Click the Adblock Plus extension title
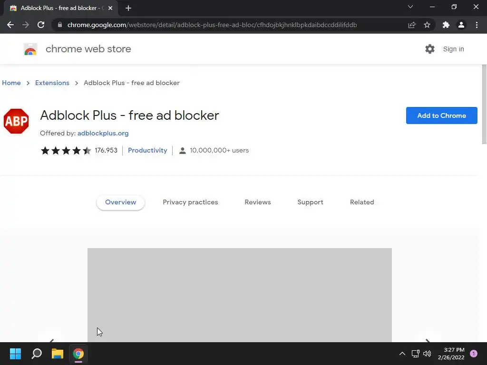Viewport: 487px width, 365px height. point(129,115)
